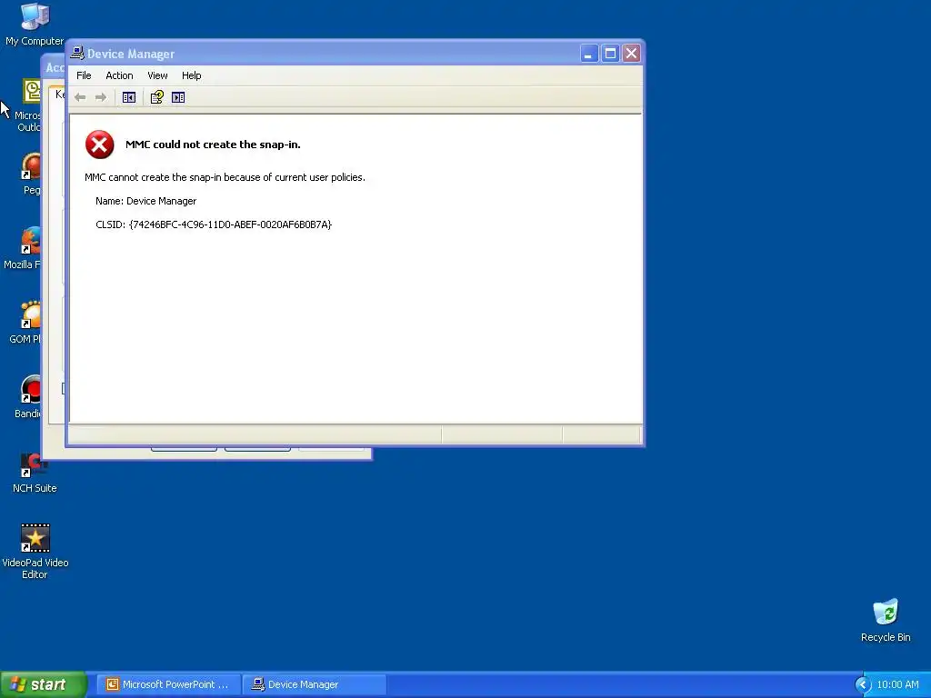Screen dimensions: 931x698
Task: Expand the system tray hidden icons arrow
Action: coord(863,684)
